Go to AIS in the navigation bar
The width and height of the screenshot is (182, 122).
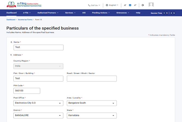(84, 13)
